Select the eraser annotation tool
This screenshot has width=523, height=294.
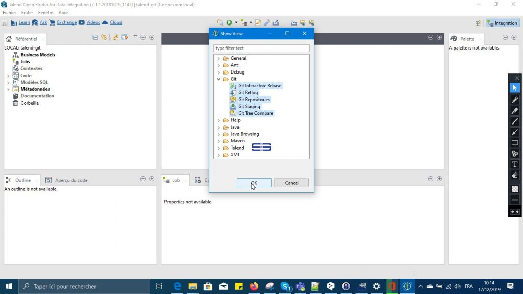click(515, 175)
